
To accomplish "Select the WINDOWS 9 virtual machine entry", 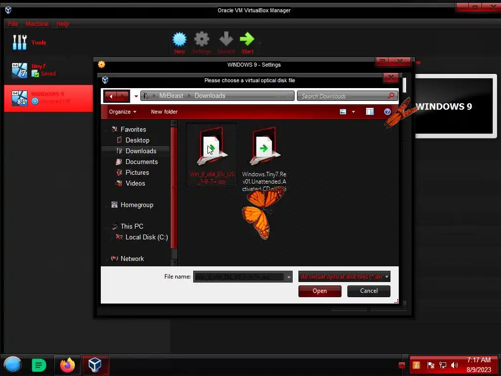I will click(x=48, y=98).
